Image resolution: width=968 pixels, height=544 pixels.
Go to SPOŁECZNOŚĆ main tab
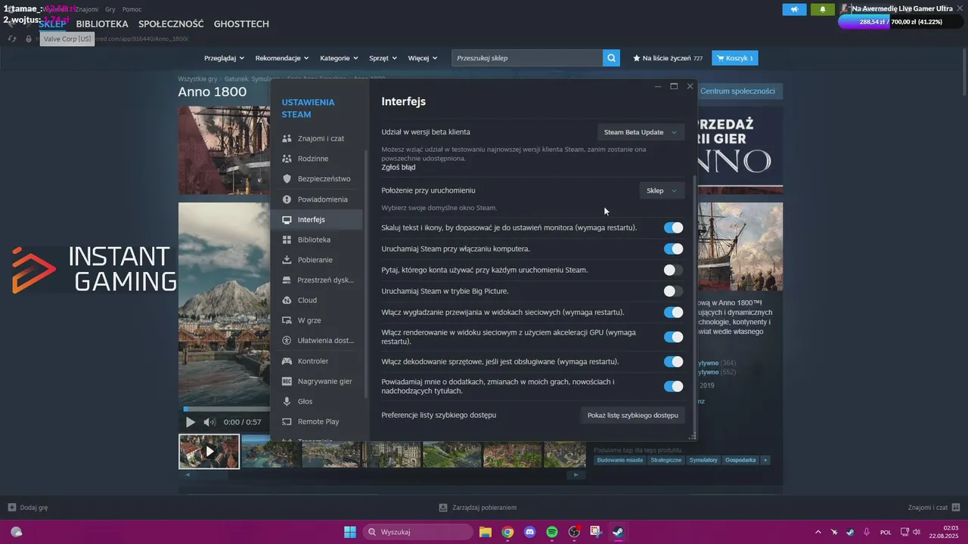coord(171,24)
